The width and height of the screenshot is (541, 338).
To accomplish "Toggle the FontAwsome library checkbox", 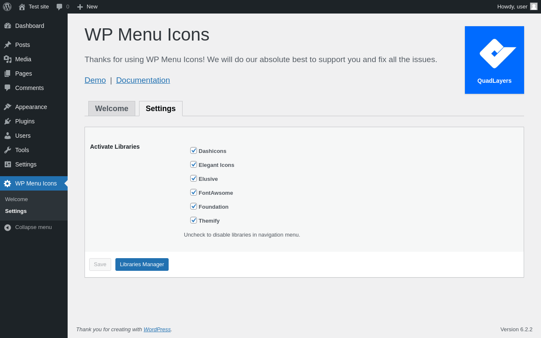I will (194, 192).
